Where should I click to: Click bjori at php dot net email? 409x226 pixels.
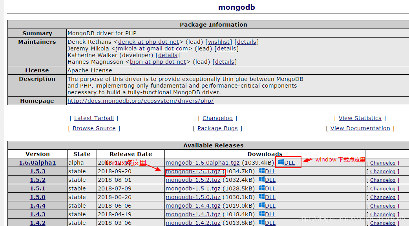click(x=158, y=62)
